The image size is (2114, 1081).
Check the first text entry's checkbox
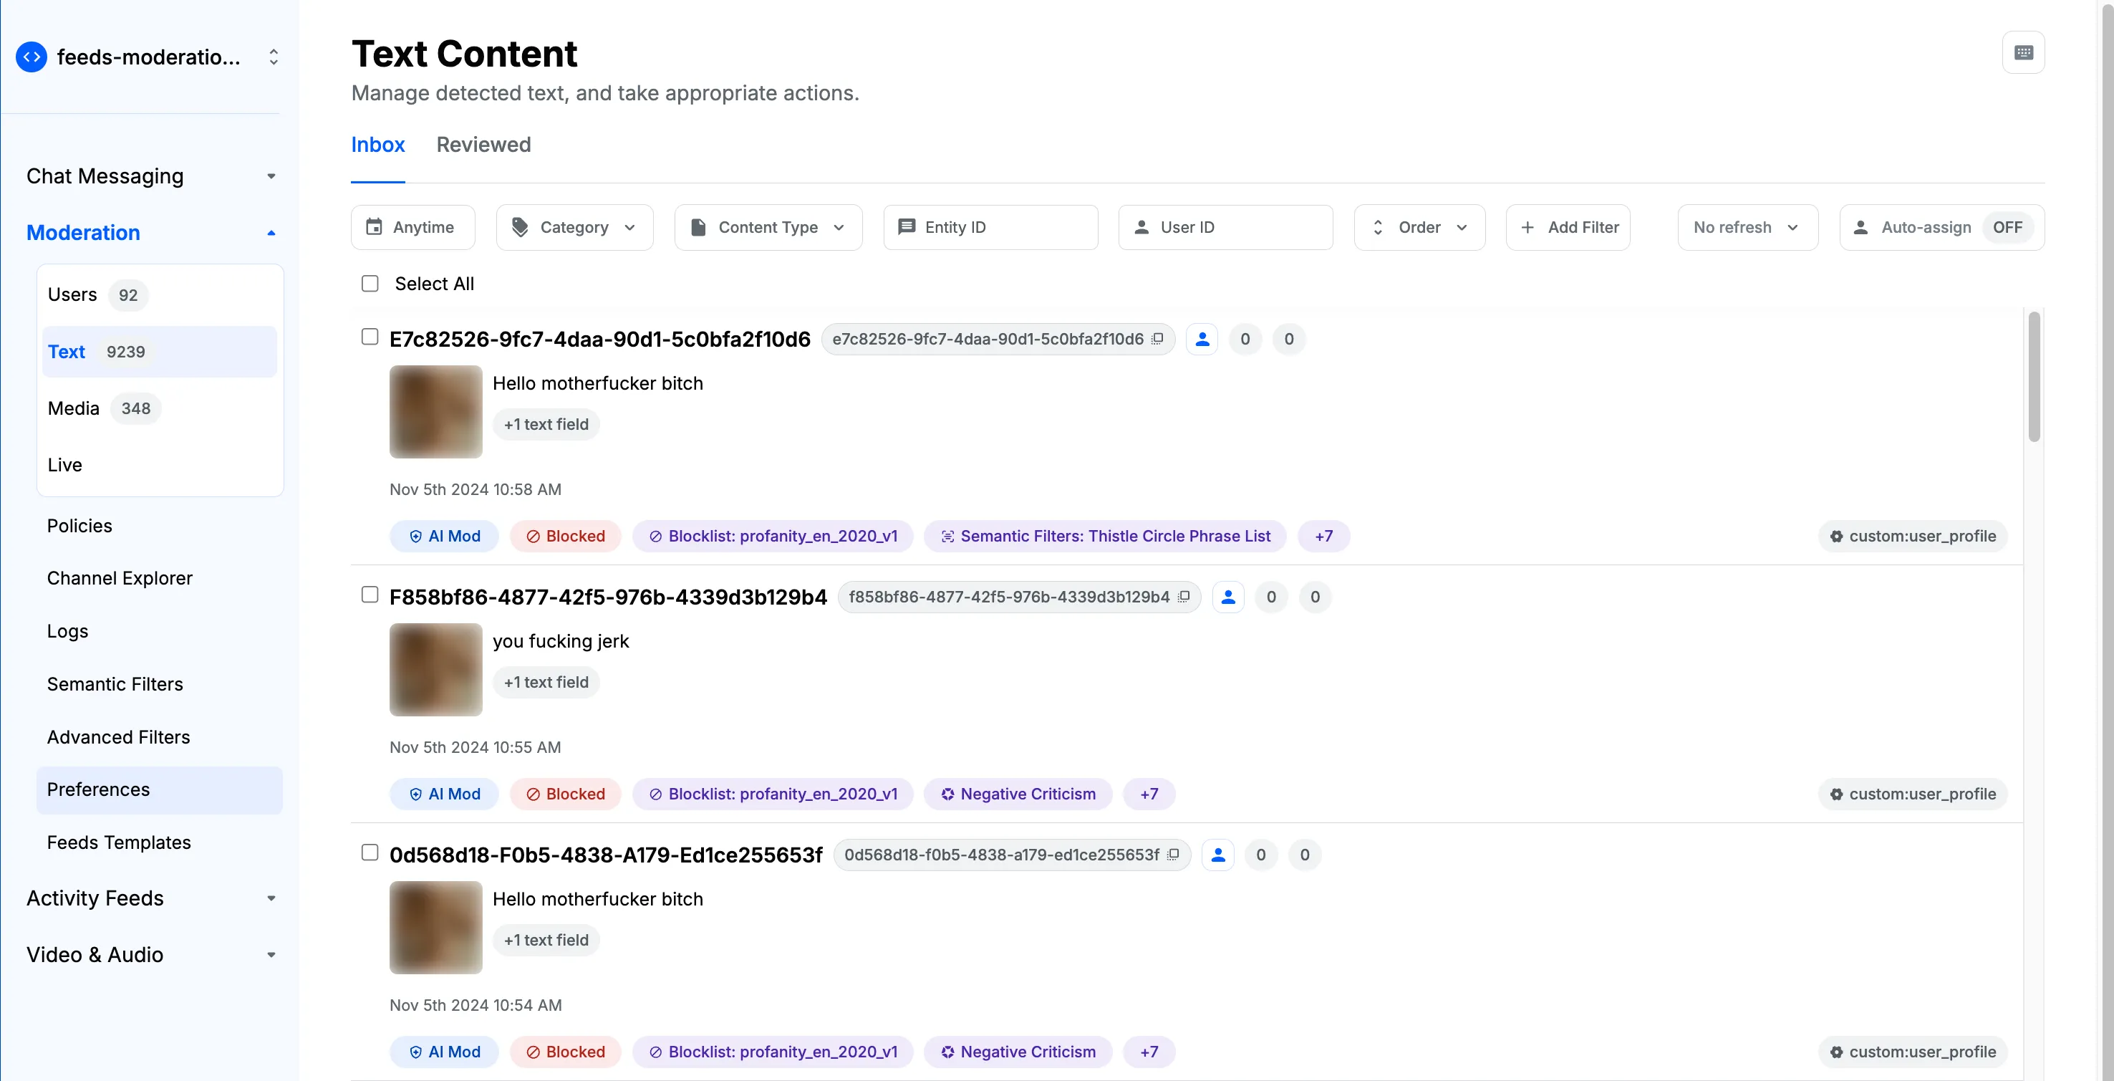coord(370,337)
